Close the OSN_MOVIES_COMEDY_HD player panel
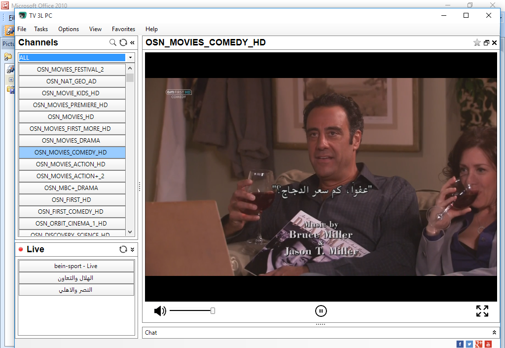 tap(494, 42)
